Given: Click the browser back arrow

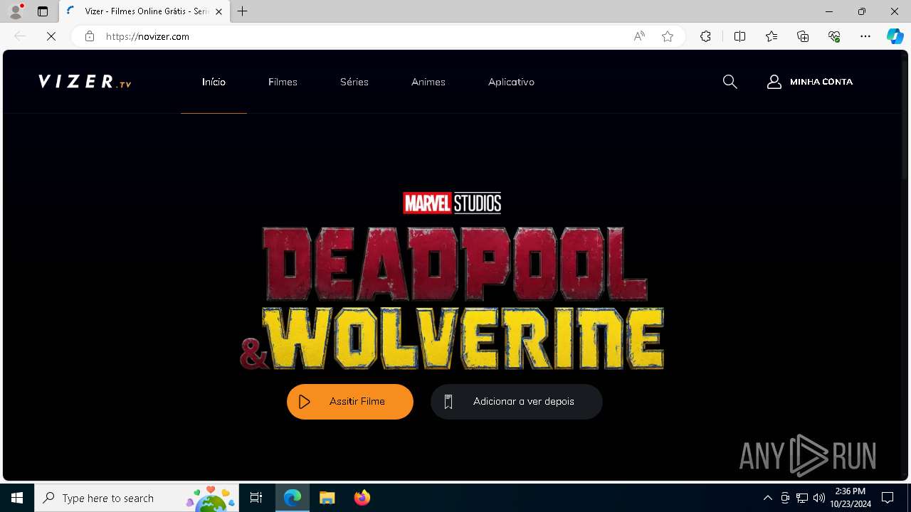Looking at the screenshot, I should point(20,36).
